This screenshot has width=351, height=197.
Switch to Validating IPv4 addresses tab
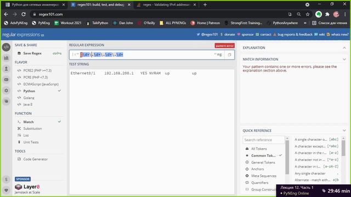tap(166, 4)
